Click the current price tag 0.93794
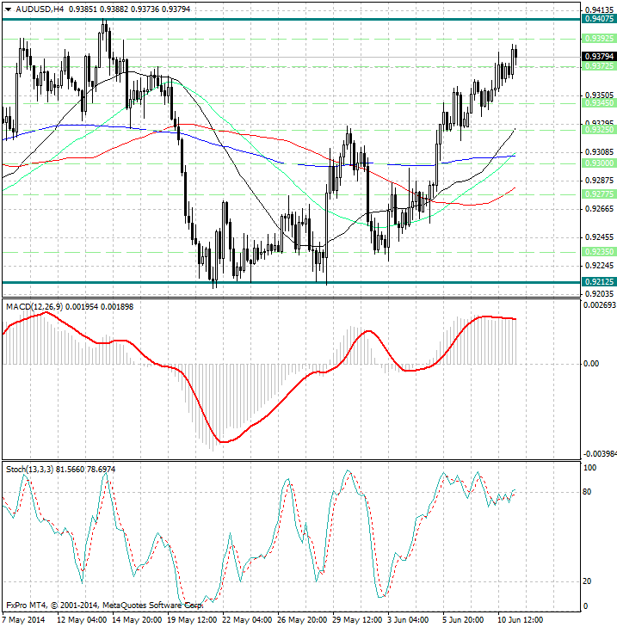 click(597, 57)
